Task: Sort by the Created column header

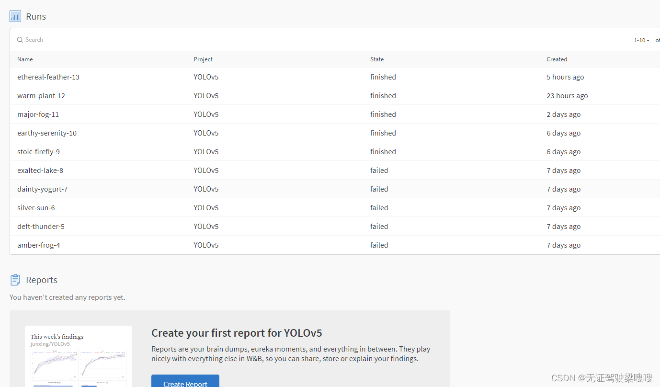Action: pyautogui.click(x=557, y=59)
